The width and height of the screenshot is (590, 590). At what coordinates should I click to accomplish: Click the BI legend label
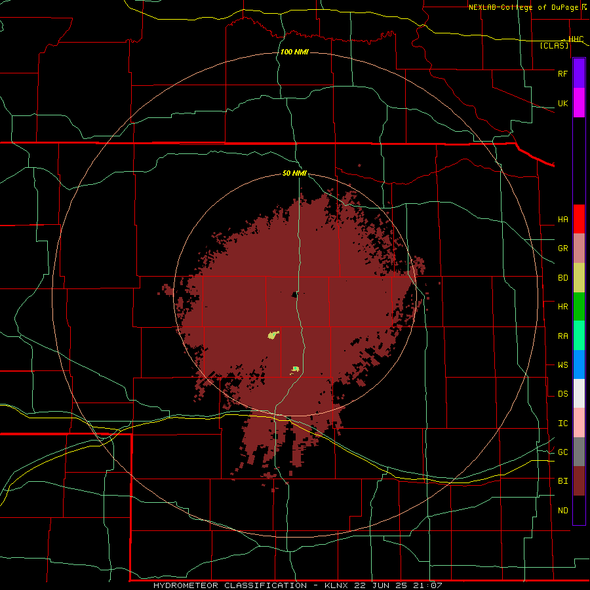pos(562,481)
